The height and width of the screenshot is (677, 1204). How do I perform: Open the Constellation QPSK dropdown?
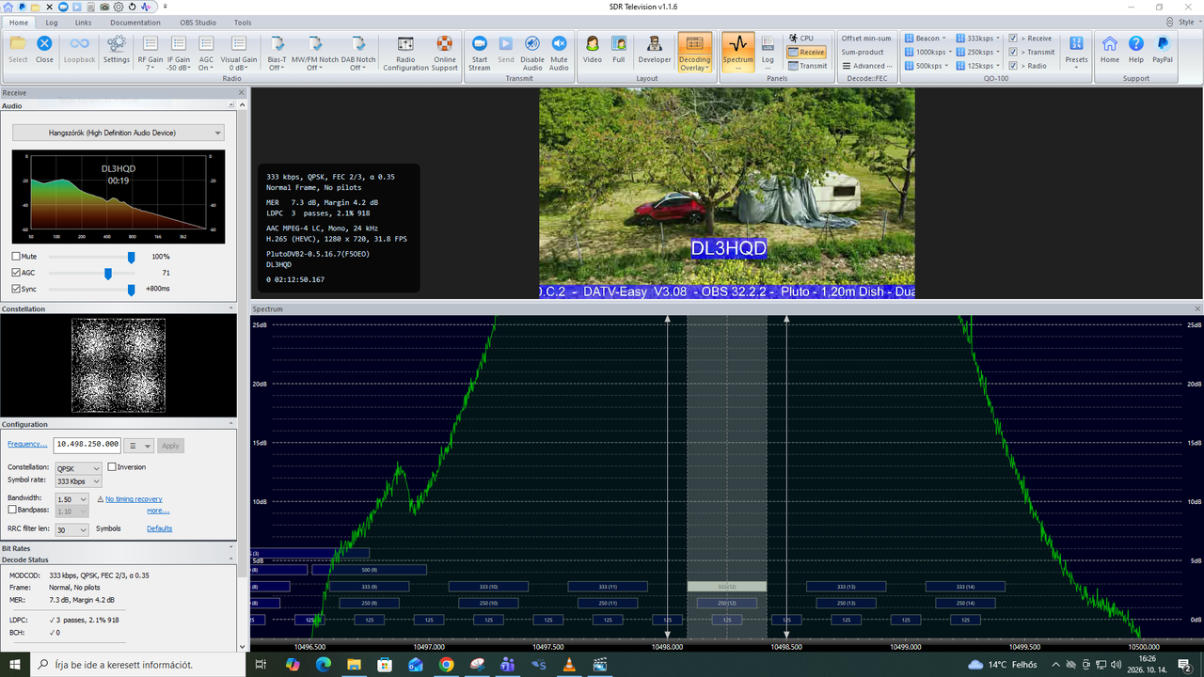[78, 468]
